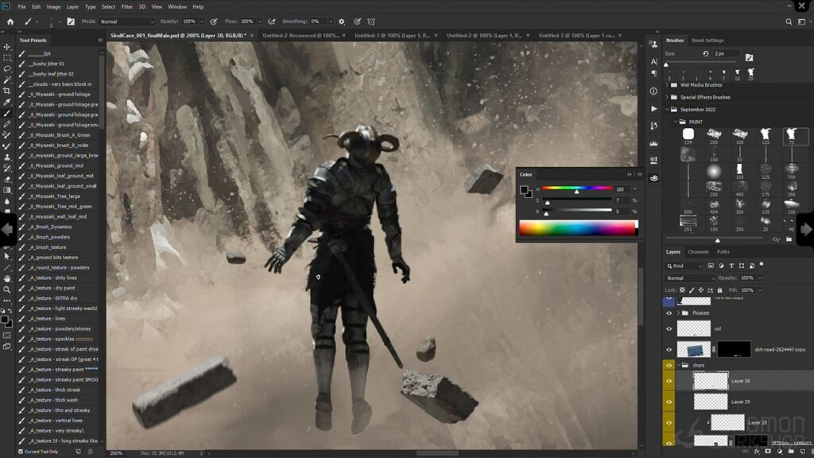Select the Gradient tool
Viewport: 814px width, 458px height.
click(x=6, y=190)
